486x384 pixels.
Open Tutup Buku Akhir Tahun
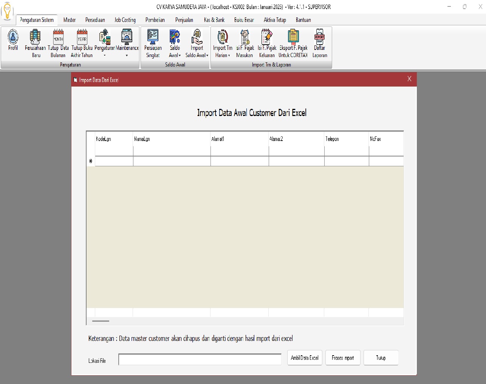click(82, 43)
